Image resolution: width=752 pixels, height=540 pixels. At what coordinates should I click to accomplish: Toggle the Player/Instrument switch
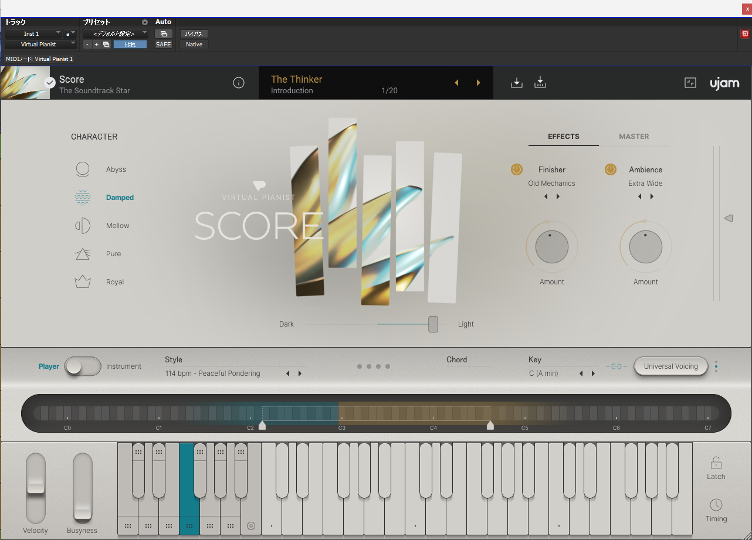coord(83,366)
